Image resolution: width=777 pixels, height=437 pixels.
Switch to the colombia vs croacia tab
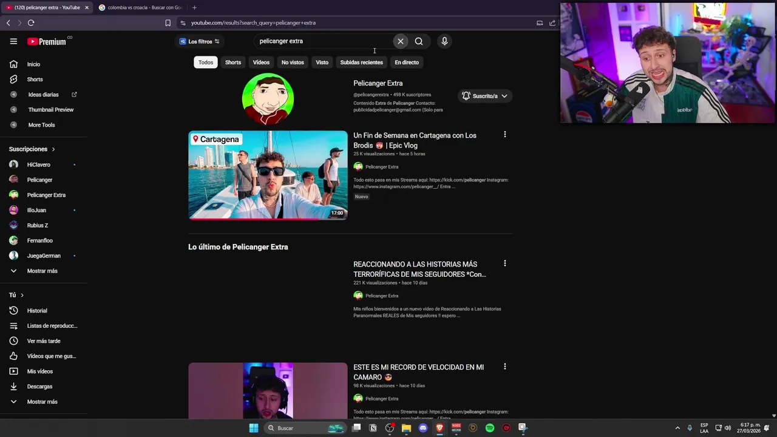[x=140, y=7]
